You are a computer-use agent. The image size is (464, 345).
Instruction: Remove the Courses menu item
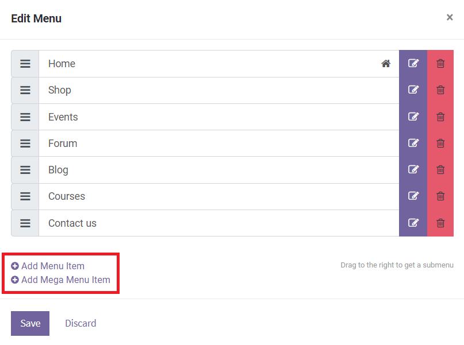click(x=440, y=196)
